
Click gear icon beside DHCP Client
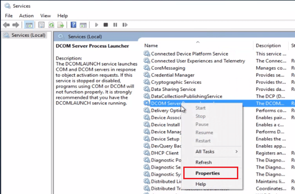click(x=147, y=153)
